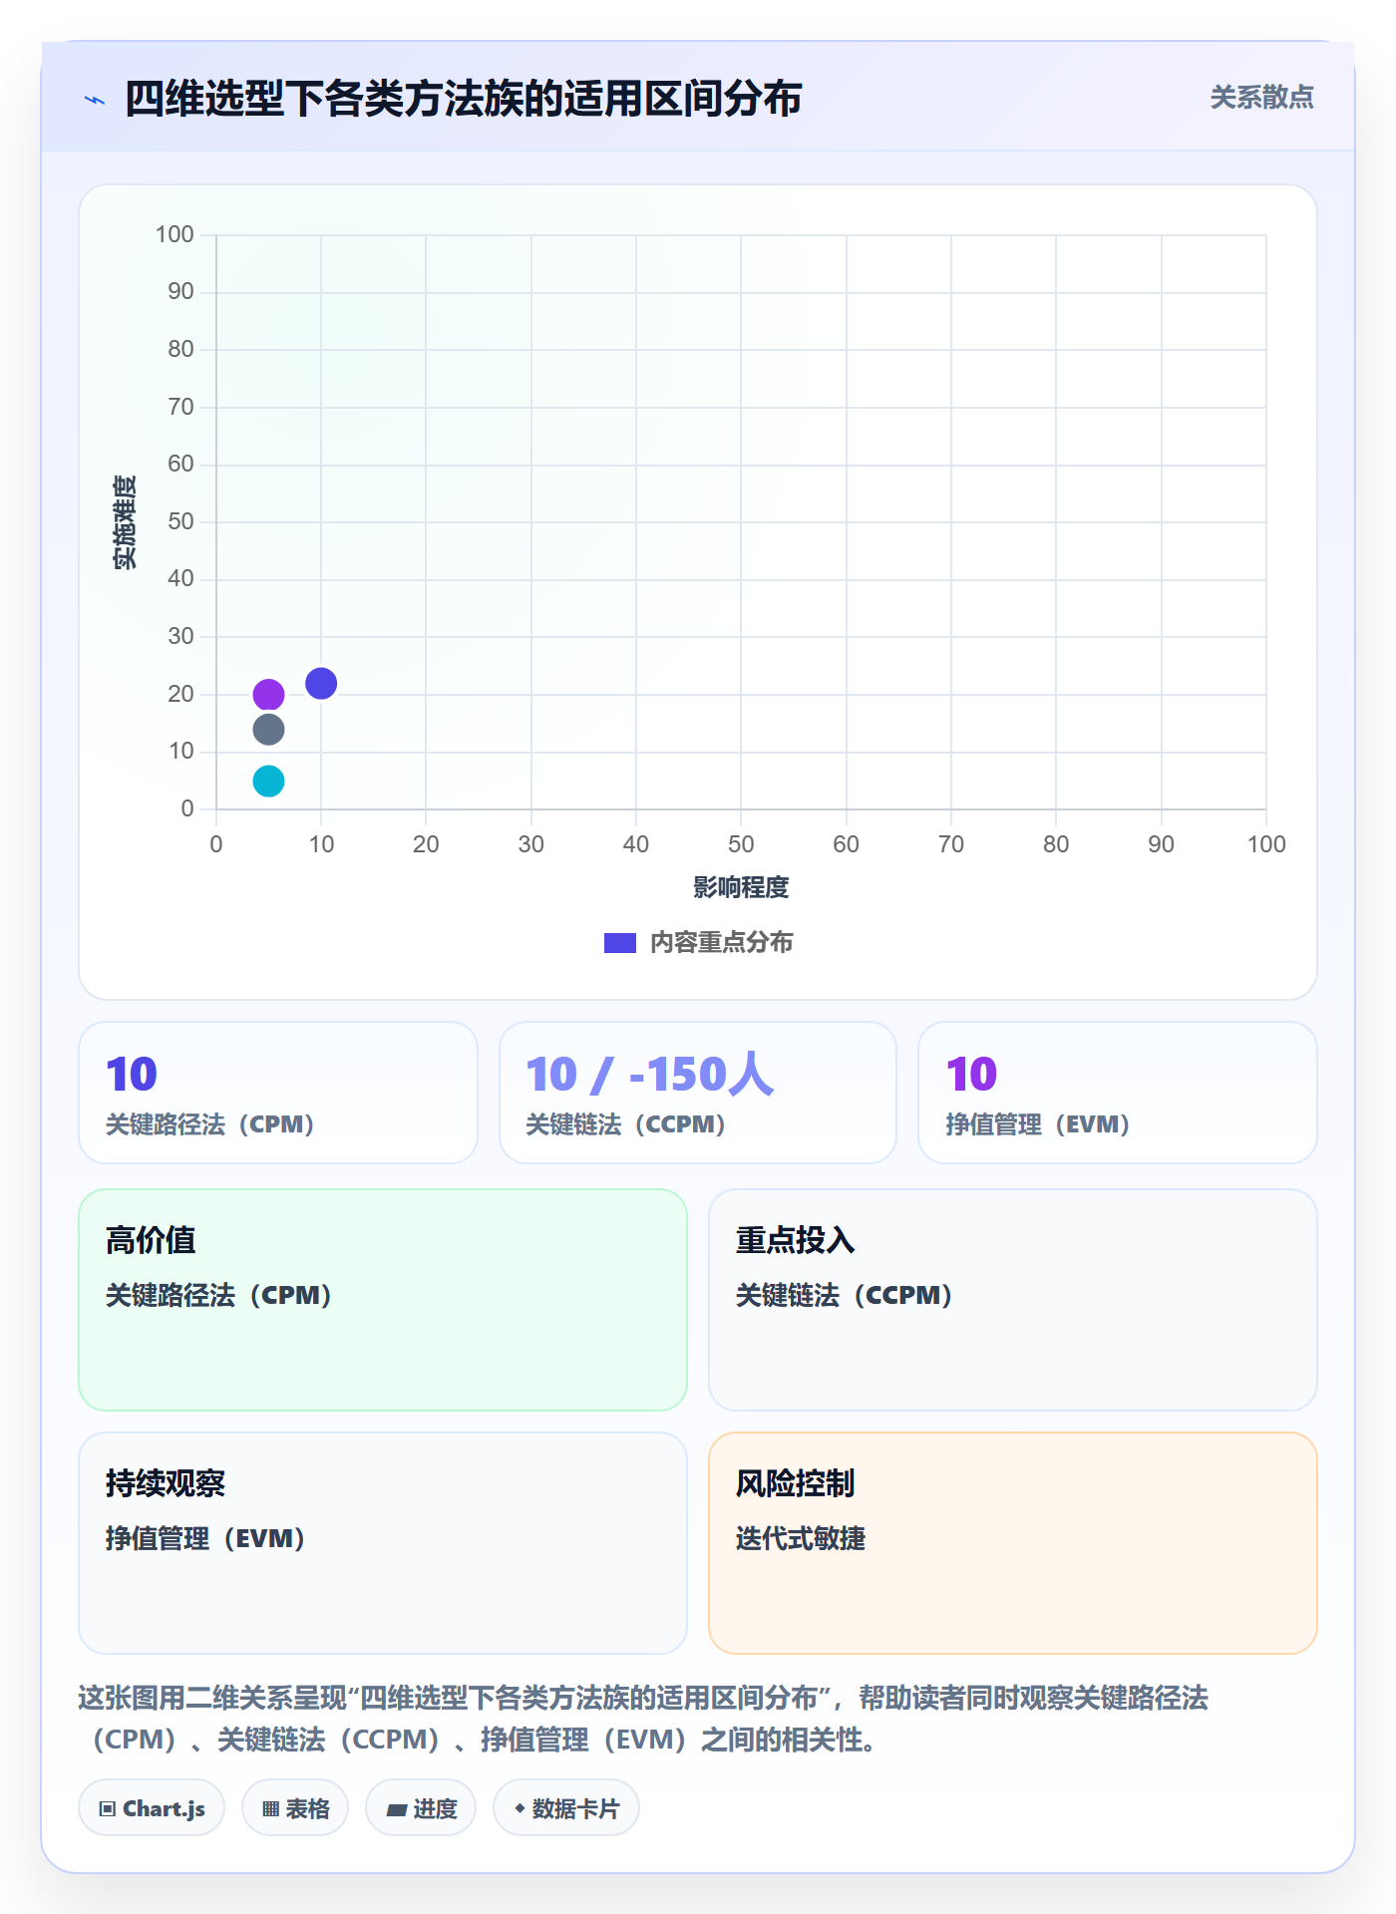This screenshot has height=1914, width=1396.
Task: Click the 内容重点分布 legend label
Action: click(722, 943)
